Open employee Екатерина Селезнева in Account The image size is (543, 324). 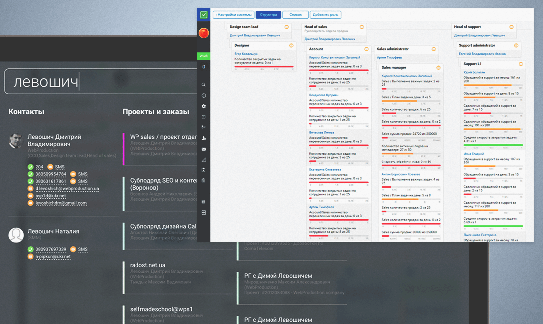point(325,170)
